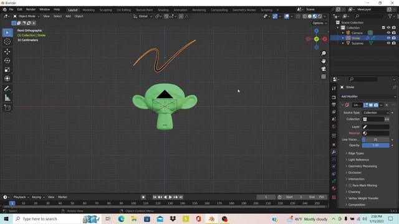Choose the Measure tool
This screenshot has width=399, height=224.
[7, 98]
